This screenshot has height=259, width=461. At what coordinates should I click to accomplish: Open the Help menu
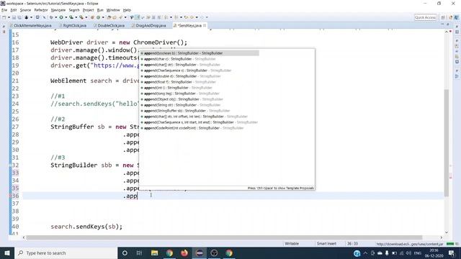click(x=127, y=10)
